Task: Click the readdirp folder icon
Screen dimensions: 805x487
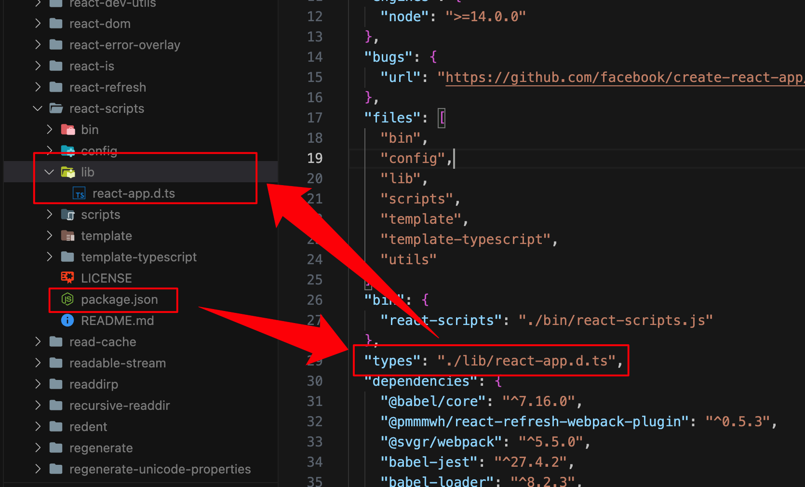Action: pos(56,384)
